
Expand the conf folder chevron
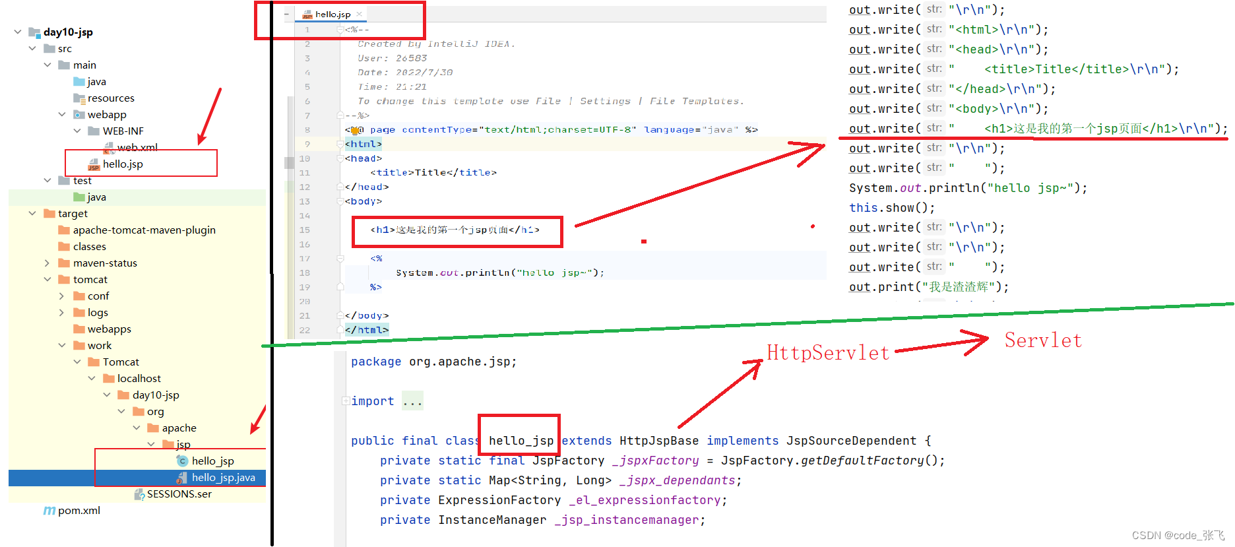[62, 296]
